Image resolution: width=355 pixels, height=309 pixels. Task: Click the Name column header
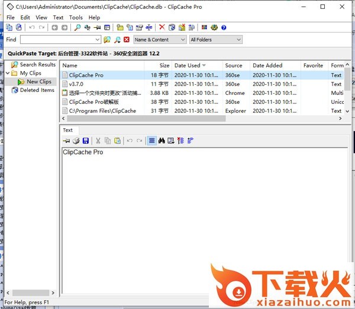click(x=102, y=66)
